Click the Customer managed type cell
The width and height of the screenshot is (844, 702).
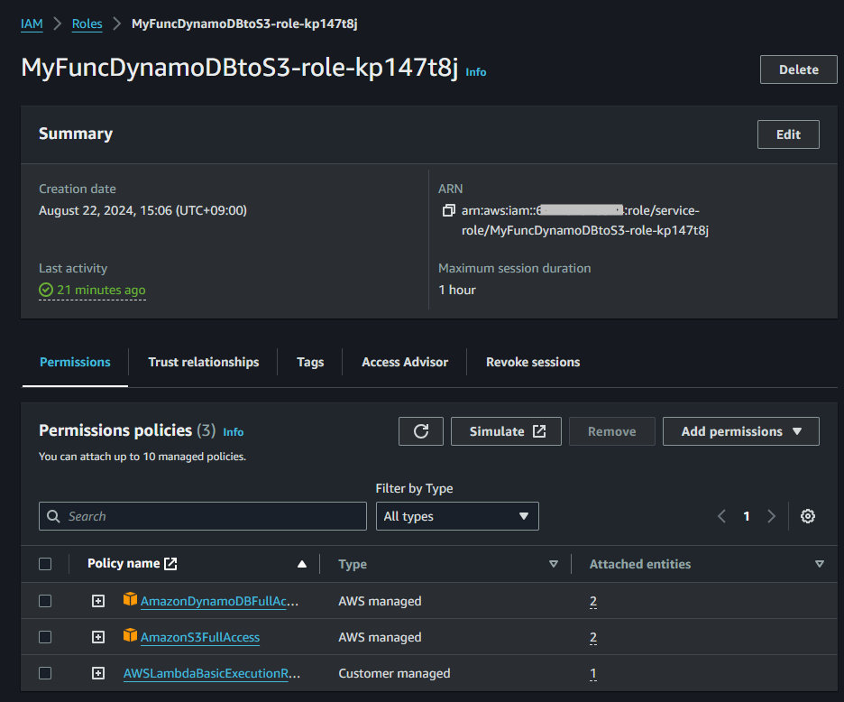[394, 673]
